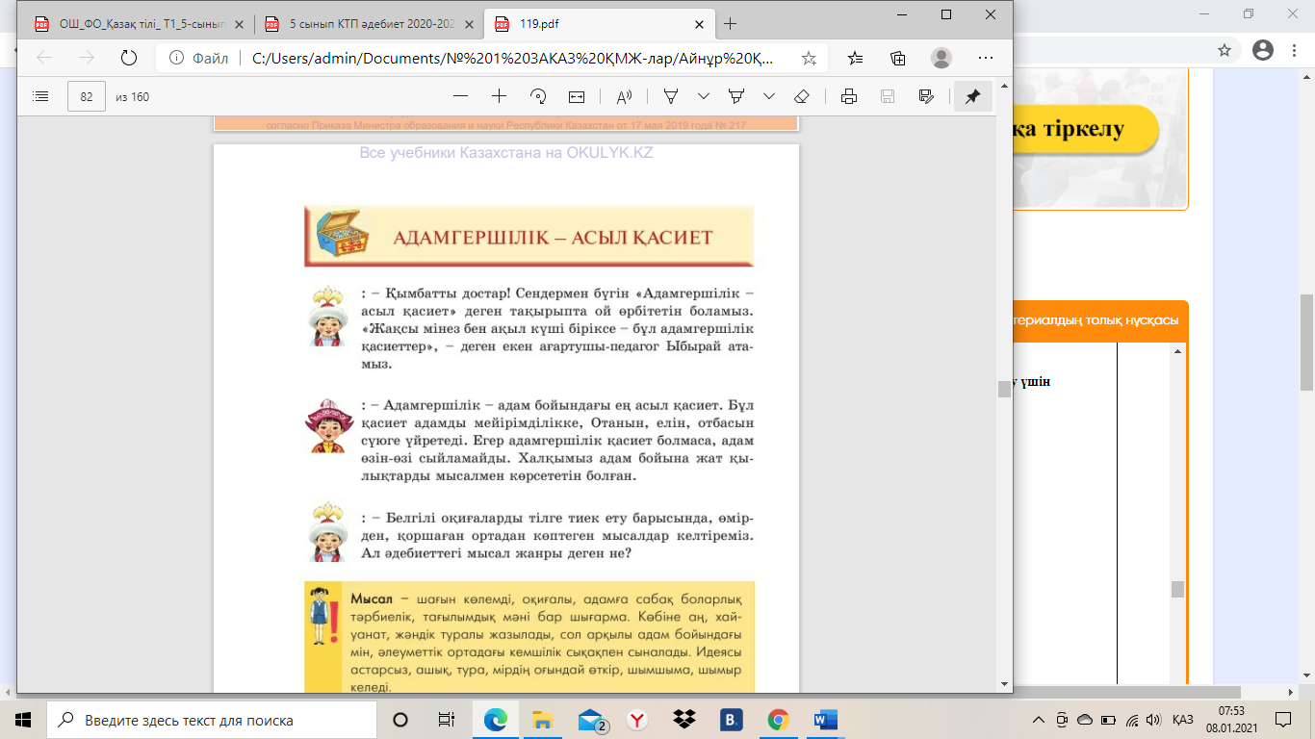The image size is (1315, 739).
Task: Expand the Highlight color options arrow
Action: pos(769,96)
